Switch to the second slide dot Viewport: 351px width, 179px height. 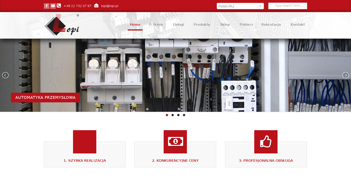tap(173, 115)
